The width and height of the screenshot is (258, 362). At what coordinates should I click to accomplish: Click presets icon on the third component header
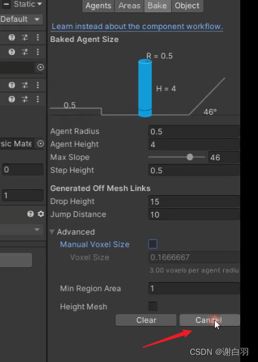pos(25,85)
